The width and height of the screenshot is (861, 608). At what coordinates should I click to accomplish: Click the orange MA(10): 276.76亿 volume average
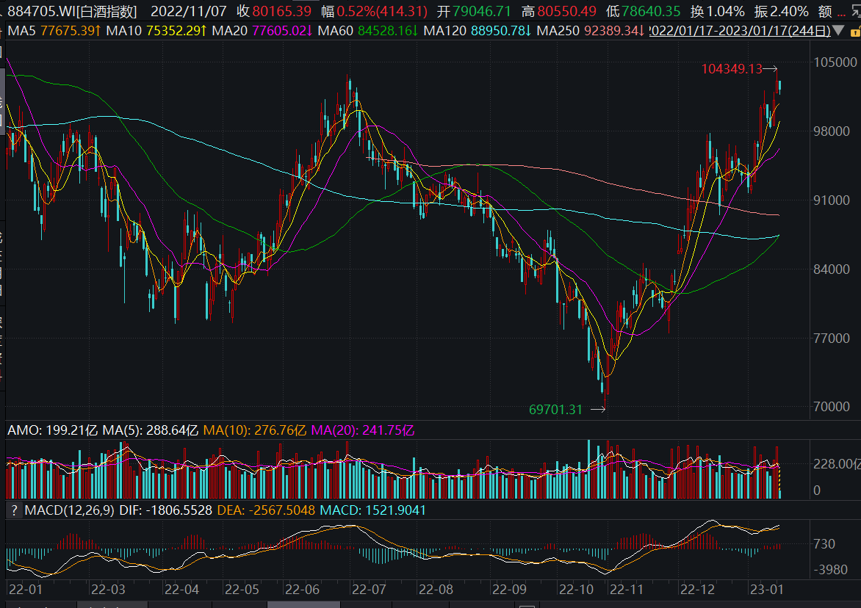coord(255,430)
